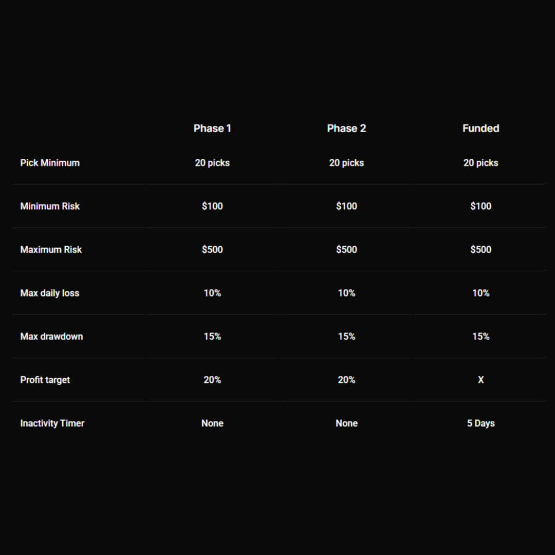Click the Phase 1 column header
Screen dimensions: 555x555
pyautogui.click(x=212, y=128)
